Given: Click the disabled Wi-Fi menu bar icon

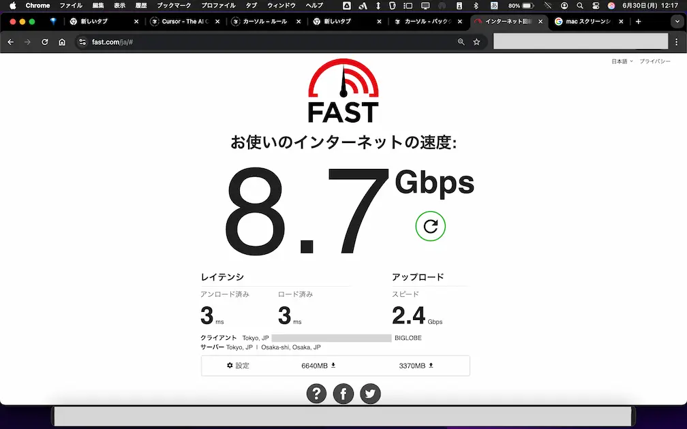Looking at the screenshot, I should click(x=548, y=5).
